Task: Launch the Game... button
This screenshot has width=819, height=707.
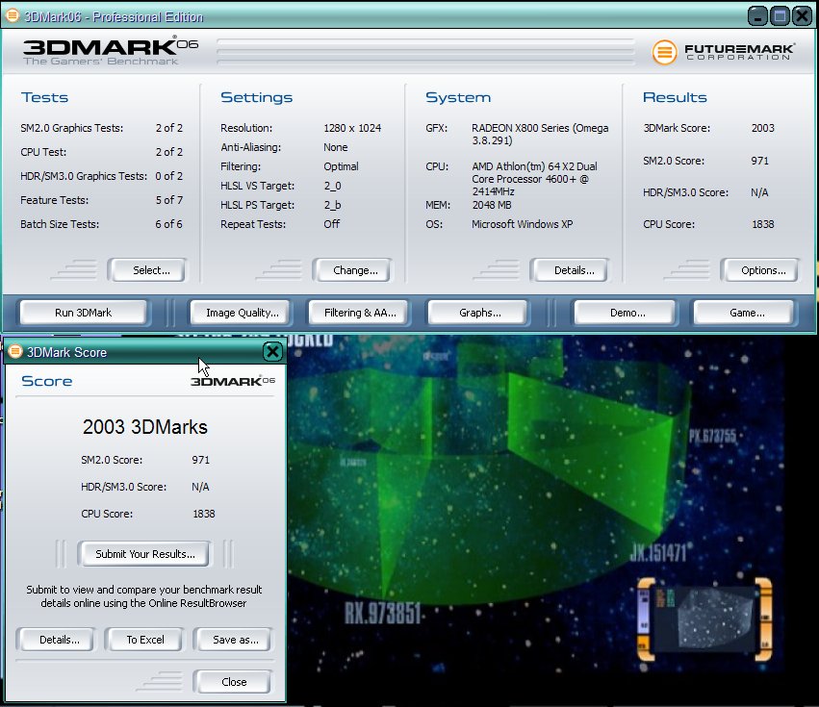Action: click(744, 313)
